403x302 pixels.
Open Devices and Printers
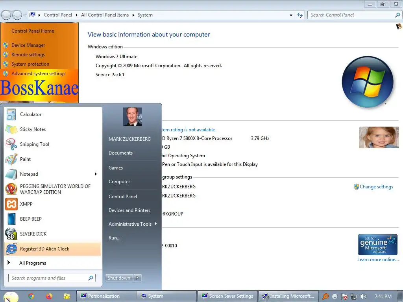(129, 210)
